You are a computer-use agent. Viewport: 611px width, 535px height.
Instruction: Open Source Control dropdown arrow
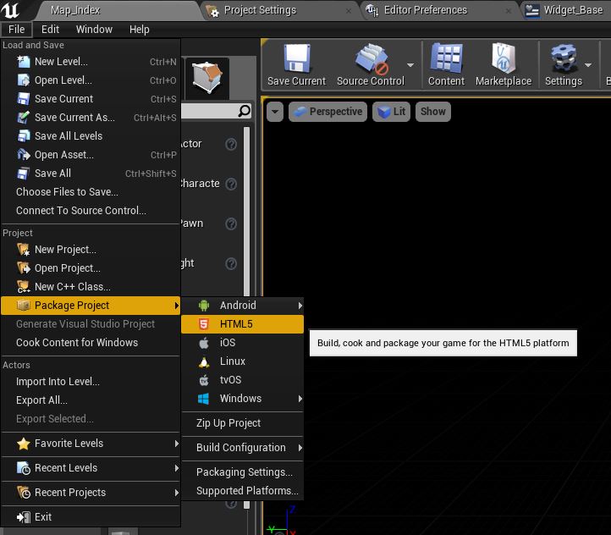click(x=410, y=65)
